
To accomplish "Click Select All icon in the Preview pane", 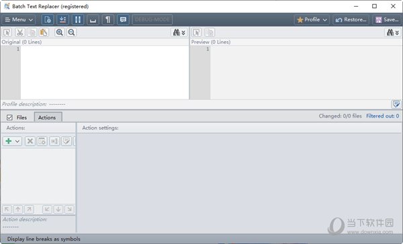I will (x=197, y=32).
